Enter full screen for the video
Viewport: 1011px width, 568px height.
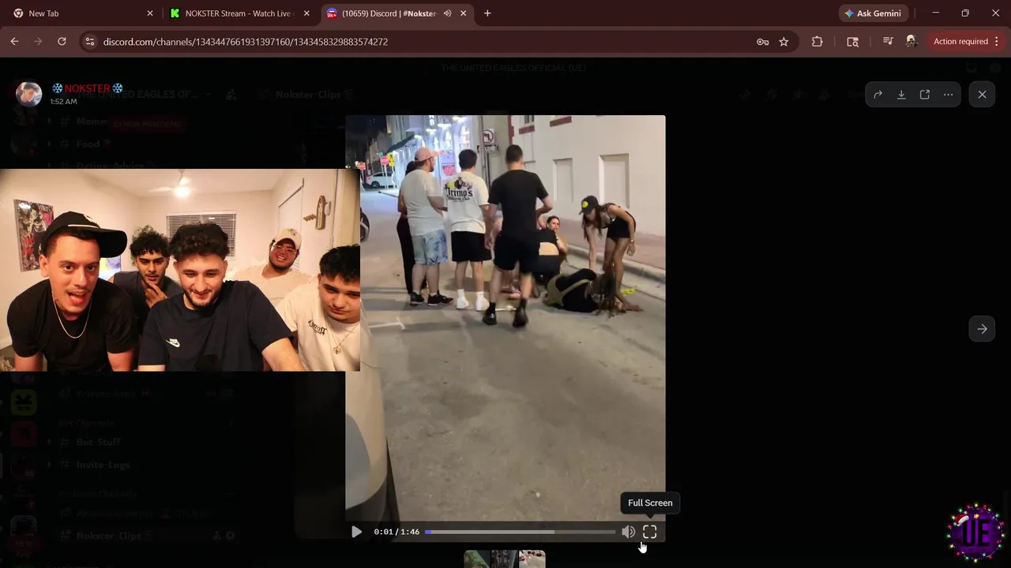click(649, 532)
